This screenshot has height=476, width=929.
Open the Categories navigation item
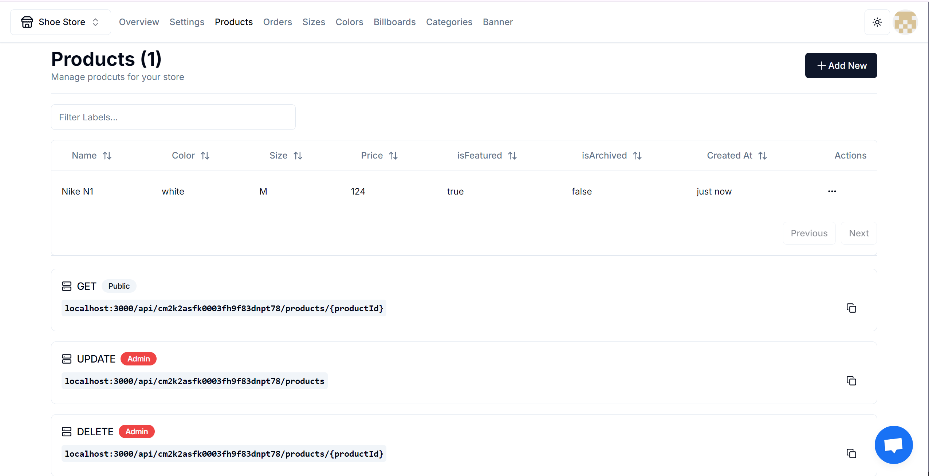(449, 22)
